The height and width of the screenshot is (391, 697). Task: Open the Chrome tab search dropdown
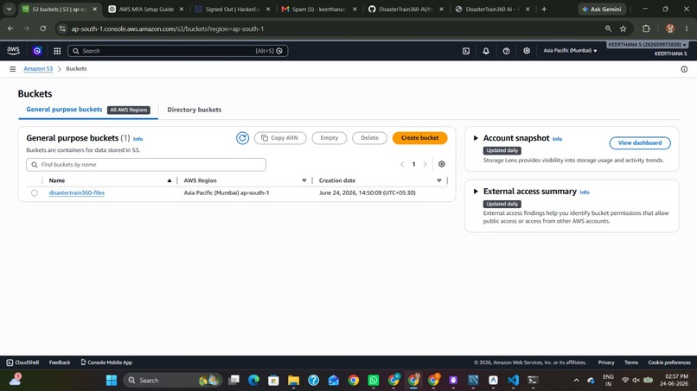pos(9,9)
